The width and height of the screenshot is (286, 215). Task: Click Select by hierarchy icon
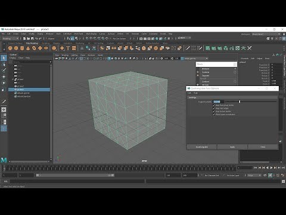69,38
